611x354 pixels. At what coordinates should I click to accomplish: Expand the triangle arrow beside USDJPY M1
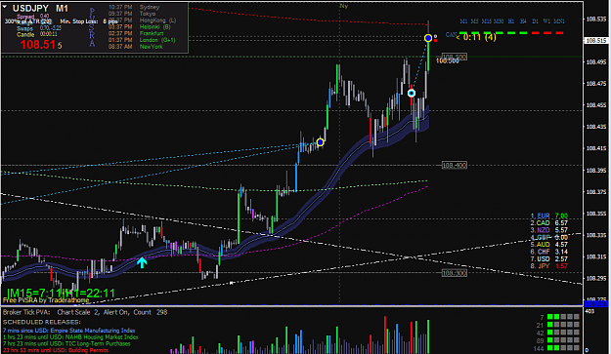(x=5, y=7)
